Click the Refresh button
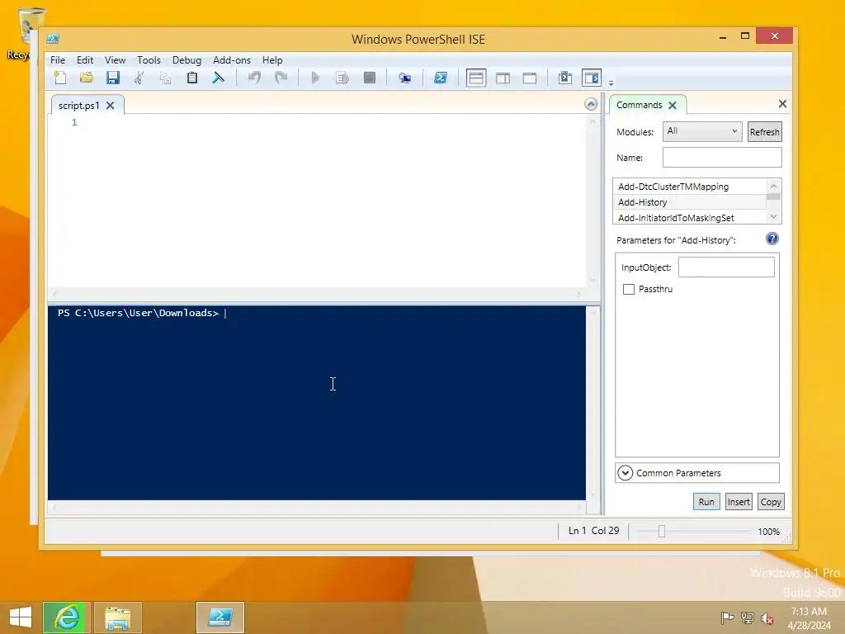This screenshot has width=845, height=634. (765, 132)
